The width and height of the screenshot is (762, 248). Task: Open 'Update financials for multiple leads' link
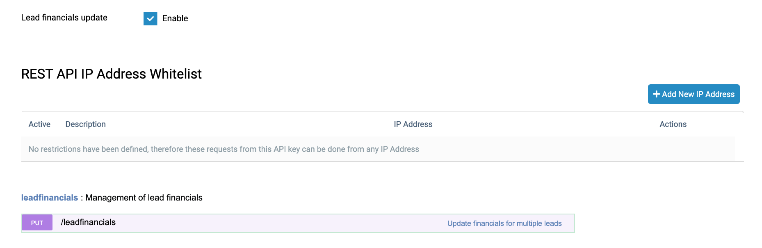coord(504,223)
